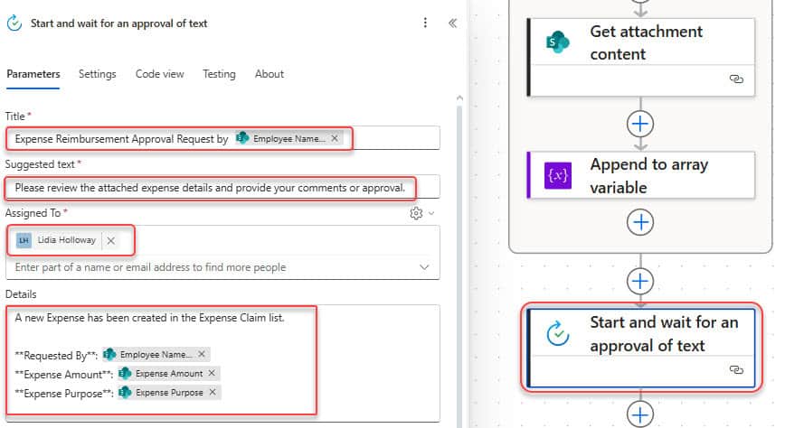Click the Requested By label text in Details
Screen dimensions: 785x428
[x=56, y=355]
